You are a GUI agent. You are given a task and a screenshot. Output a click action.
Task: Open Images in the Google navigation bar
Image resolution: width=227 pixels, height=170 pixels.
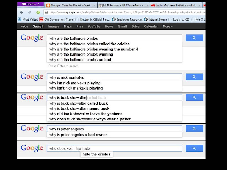pyautogui.click(x=54, y=26)
